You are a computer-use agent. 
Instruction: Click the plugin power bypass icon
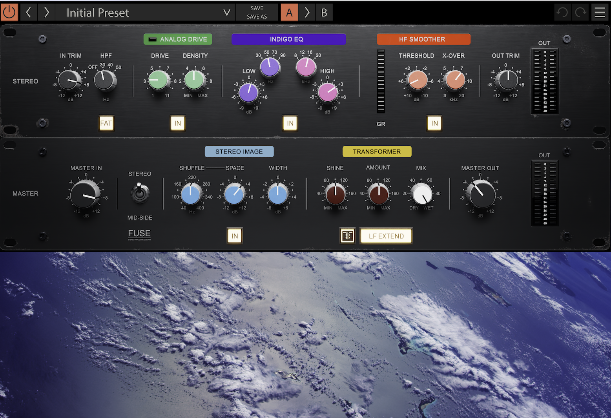click(x=9, y=12)
